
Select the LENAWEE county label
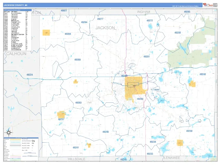point(172,158)
